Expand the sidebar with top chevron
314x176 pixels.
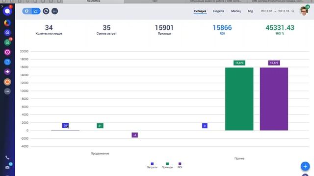click(2, 6)
